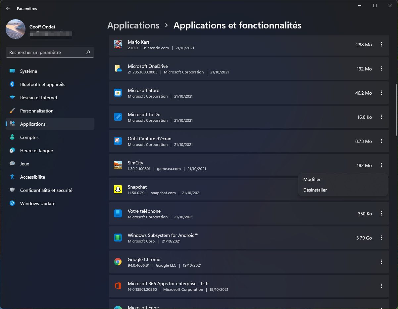Screen dimensions: 398x309
Task: Open more options for Microsoft Store
Action: tap(381, 93)
